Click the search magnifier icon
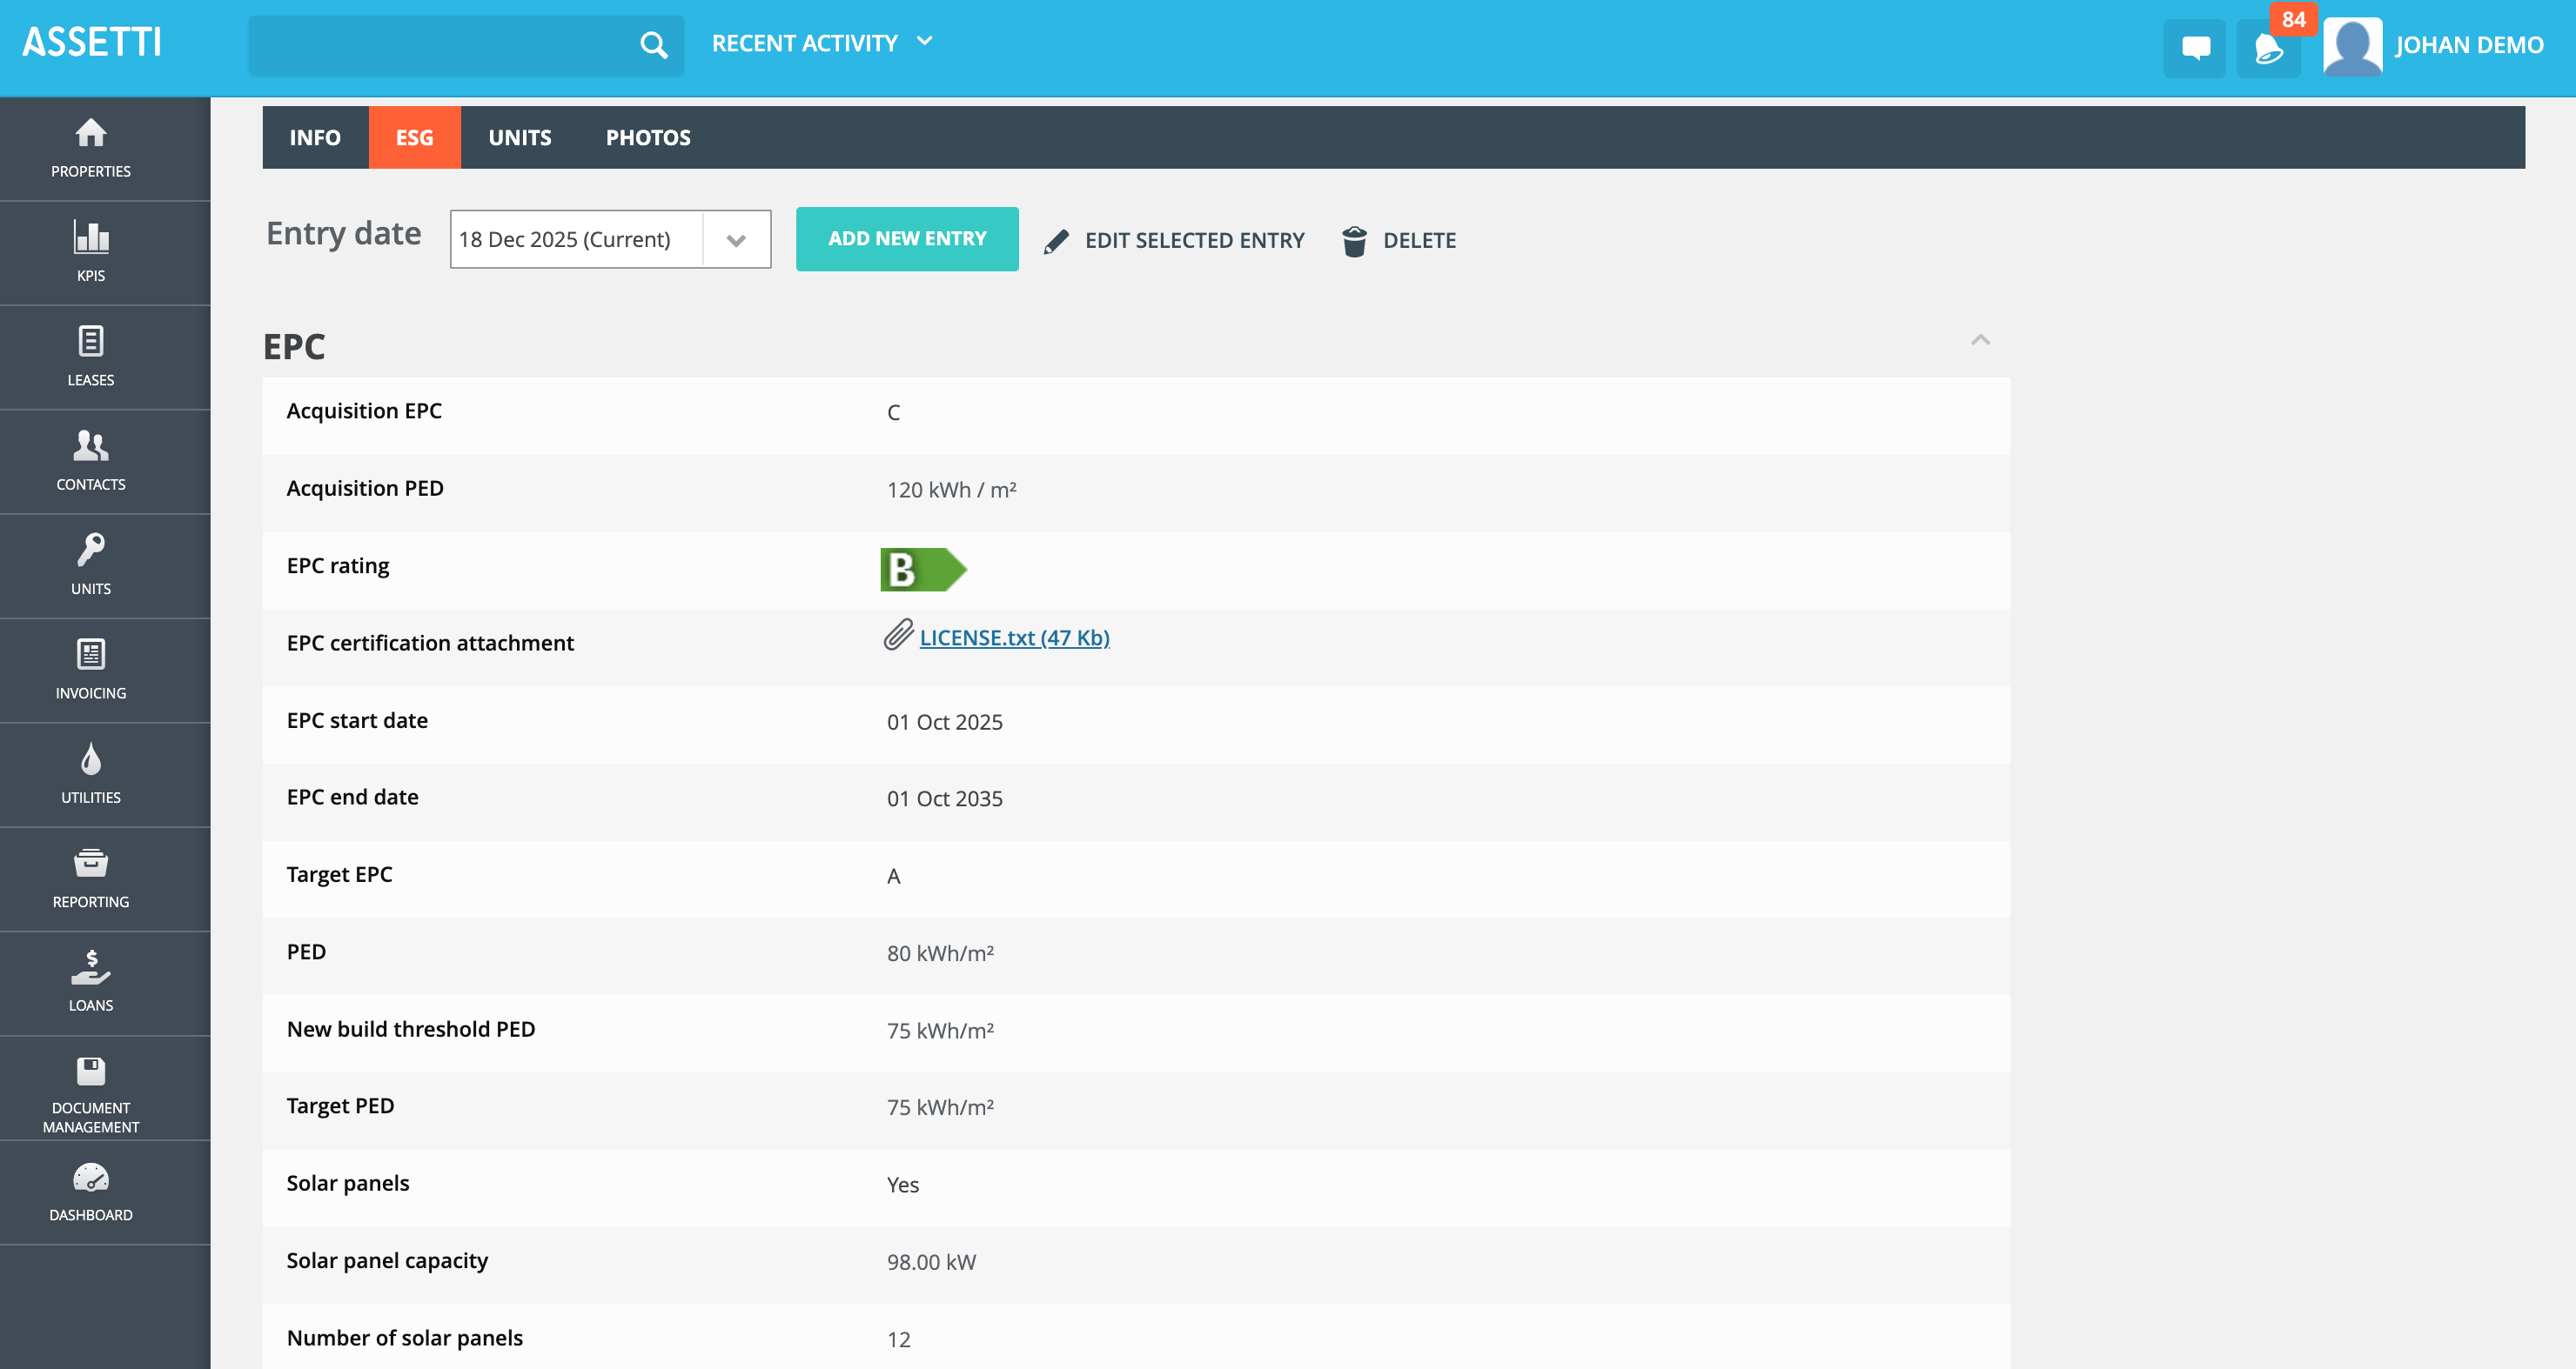2576x1369 pixels. pos(653,45)
